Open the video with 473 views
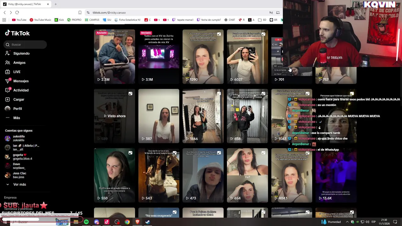Viewport: 402px width, 226px height. click(x=203, y=175)
